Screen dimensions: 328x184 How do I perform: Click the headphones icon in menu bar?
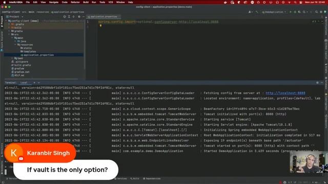(x=277, y=2)
